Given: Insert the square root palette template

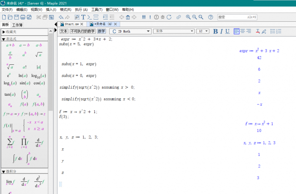Looking at the screenshot, I should point(39,55).
